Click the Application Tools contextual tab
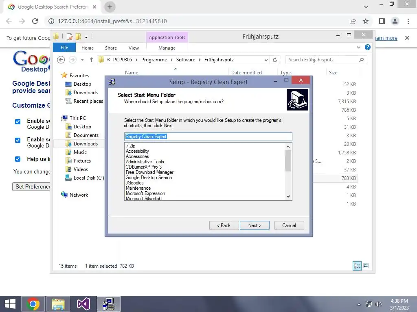This screenshot has width=417, height=312. [167, 37]
